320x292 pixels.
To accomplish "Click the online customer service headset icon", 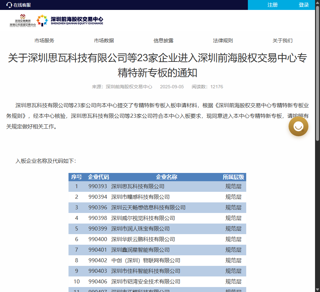I will click(x=9, y=5).
